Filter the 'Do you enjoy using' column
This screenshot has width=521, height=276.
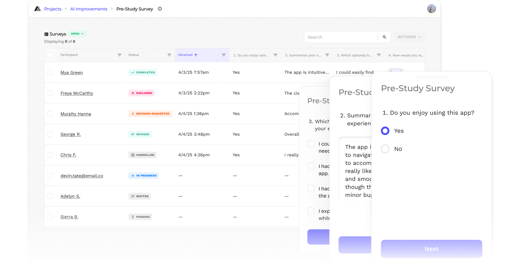click(x=275, y=55)
